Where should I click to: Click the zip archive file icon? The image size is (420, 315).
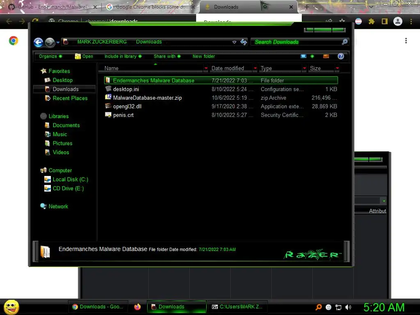point(108,97)
